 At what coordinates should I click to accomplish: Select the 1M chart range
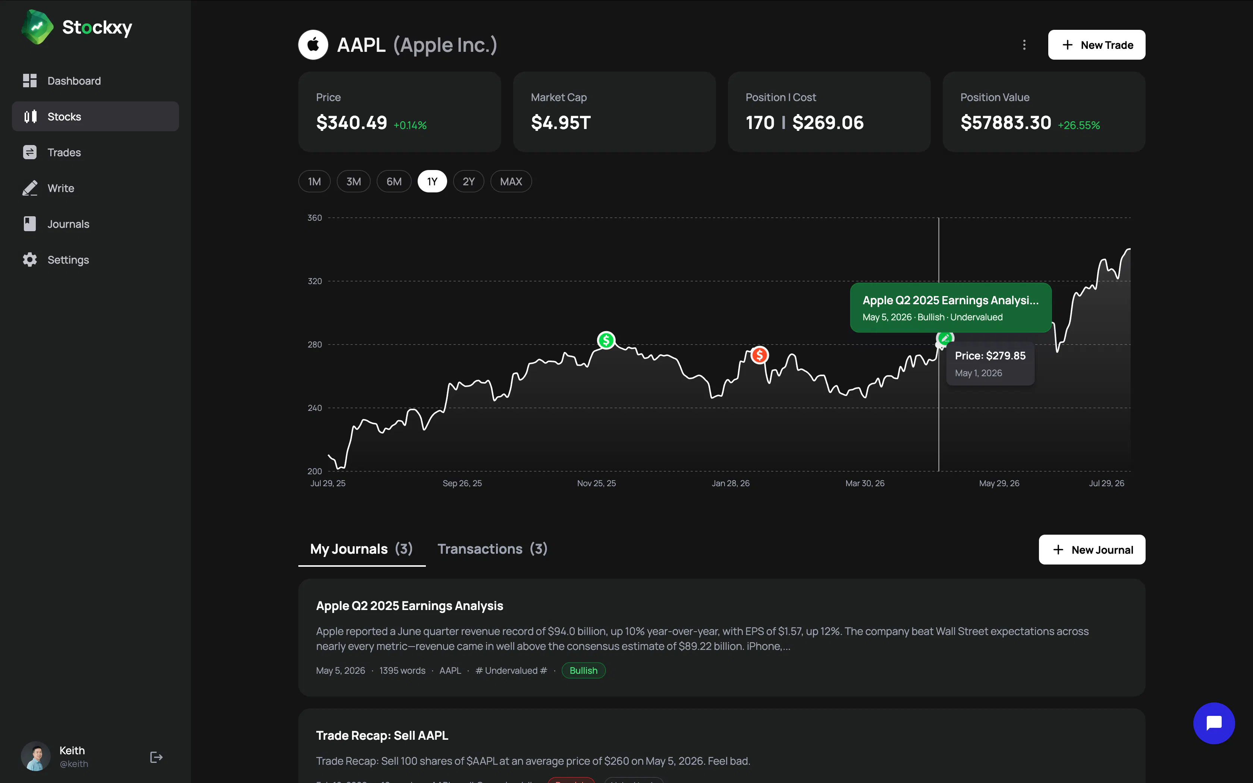(314, 181)
